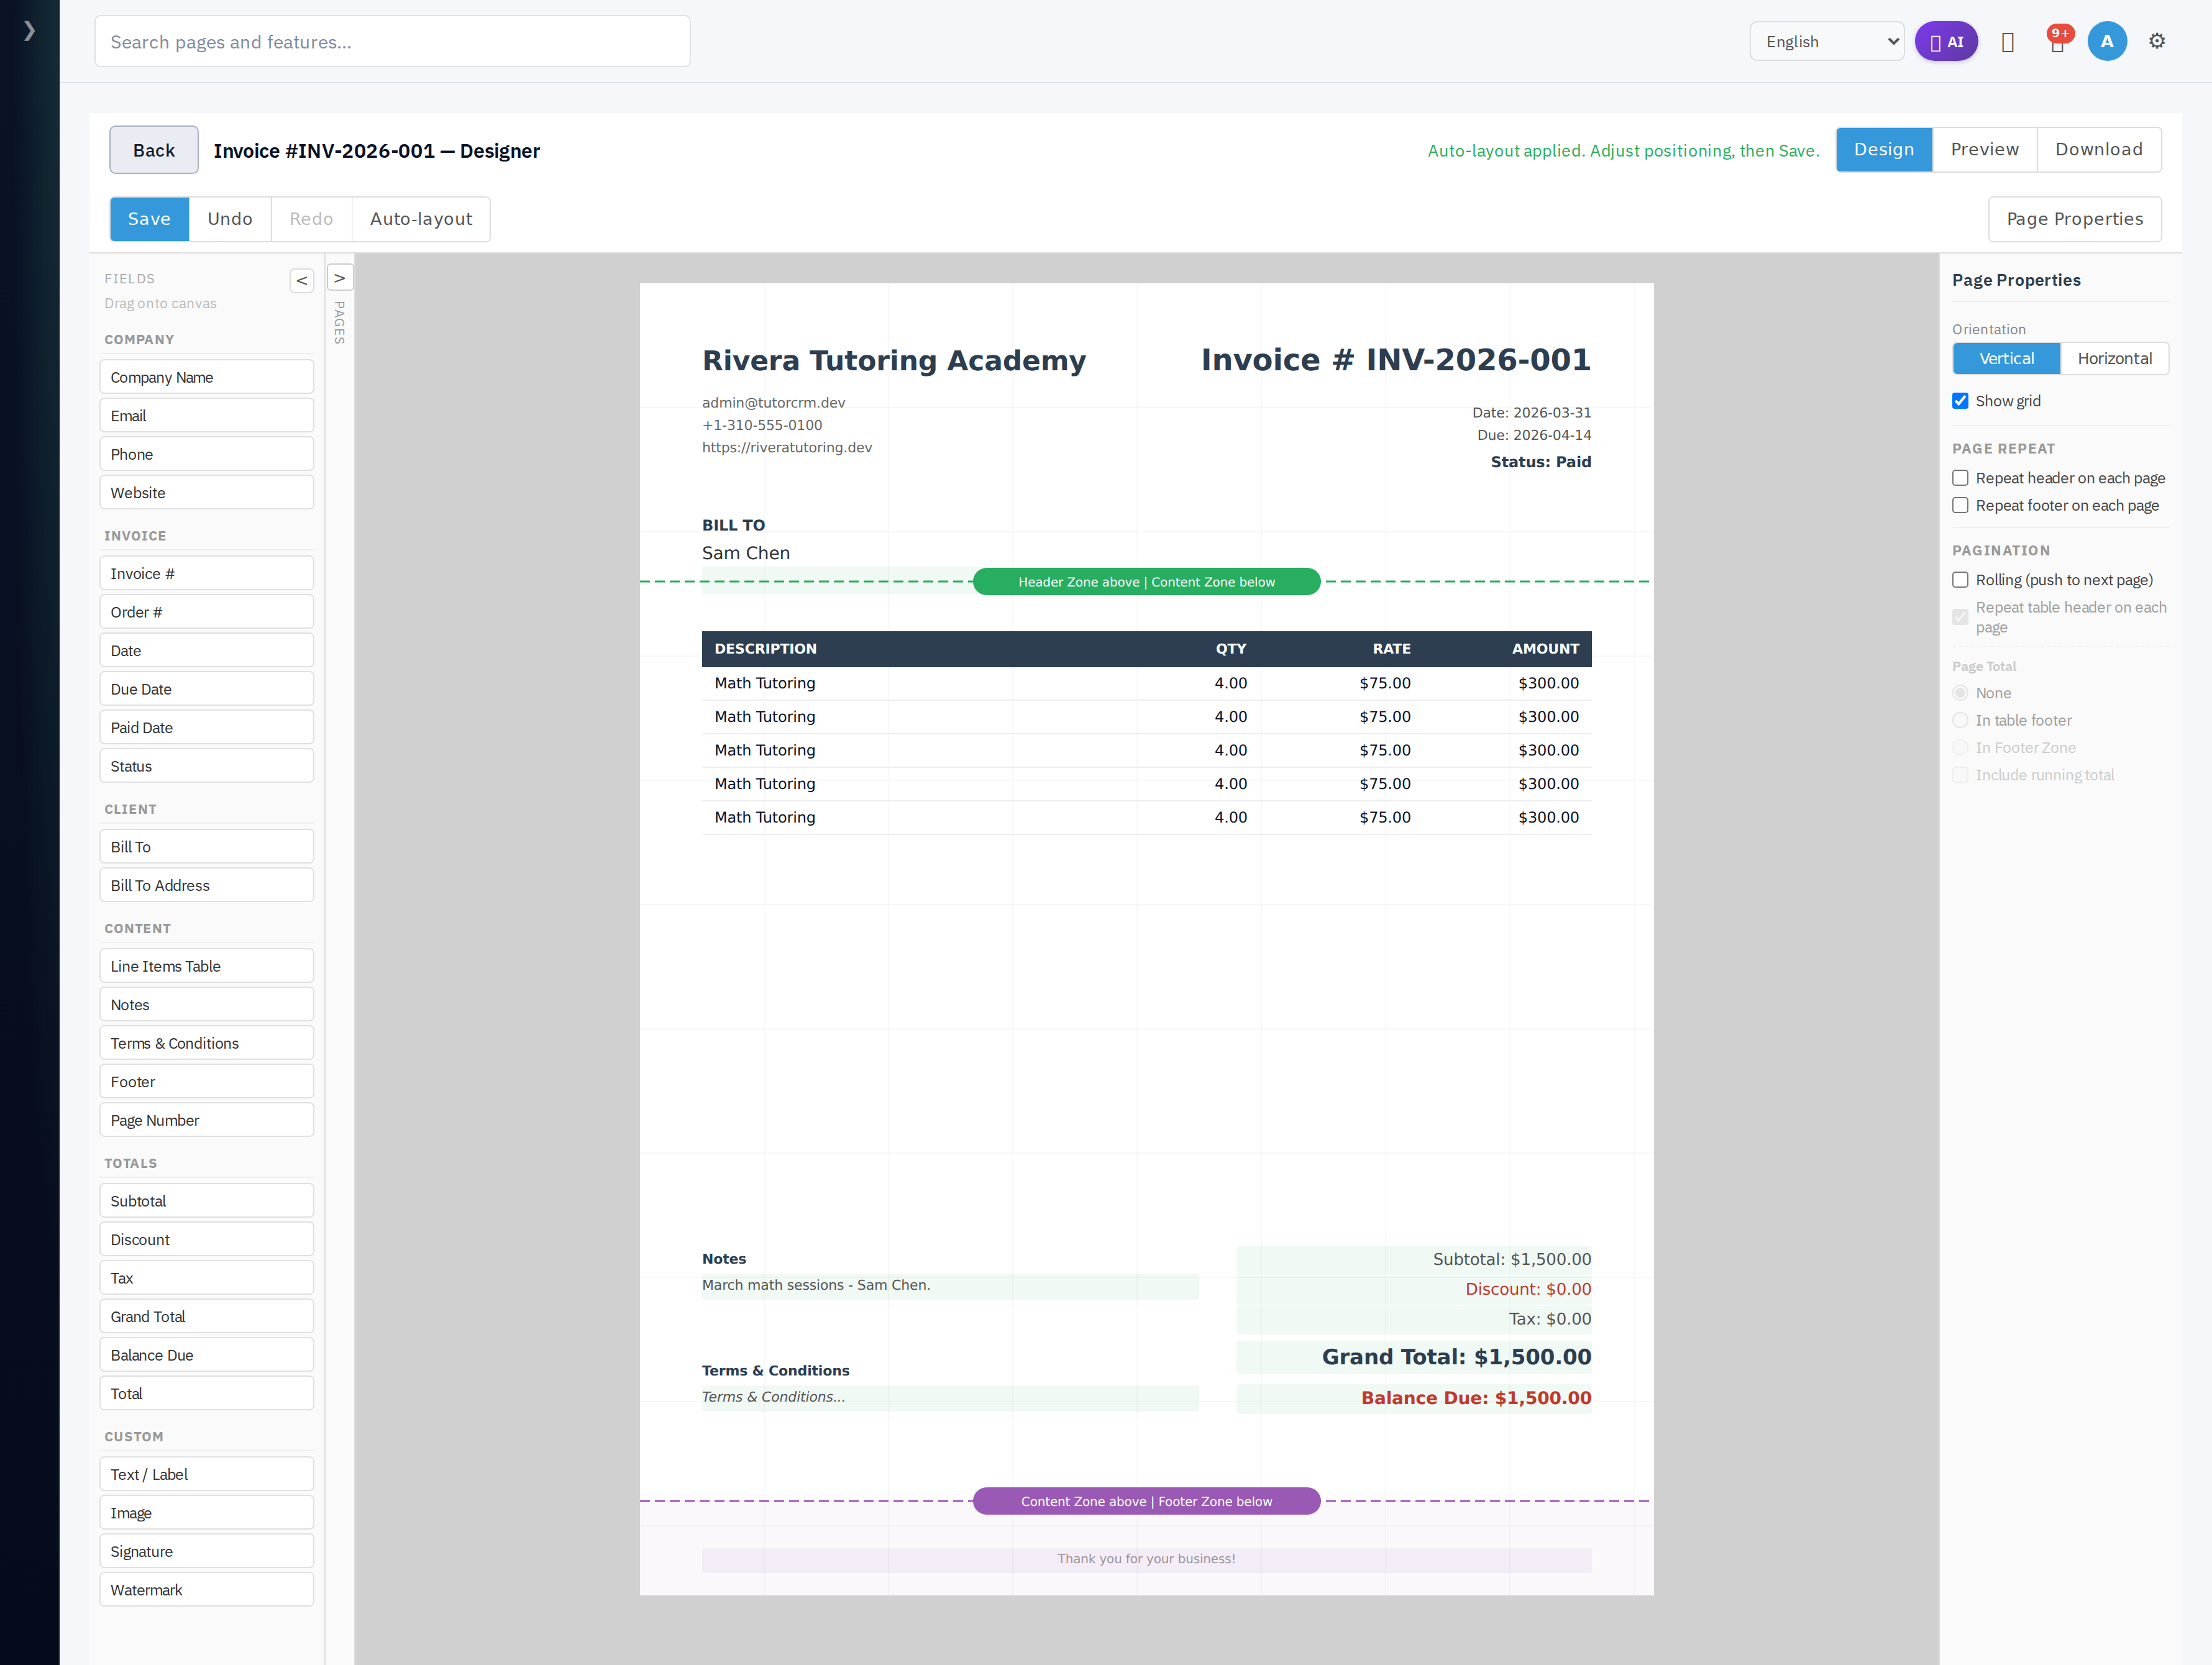Select Thank you for your business footer
The image size is (2212, 1665).
[x=1146, y=1559]
